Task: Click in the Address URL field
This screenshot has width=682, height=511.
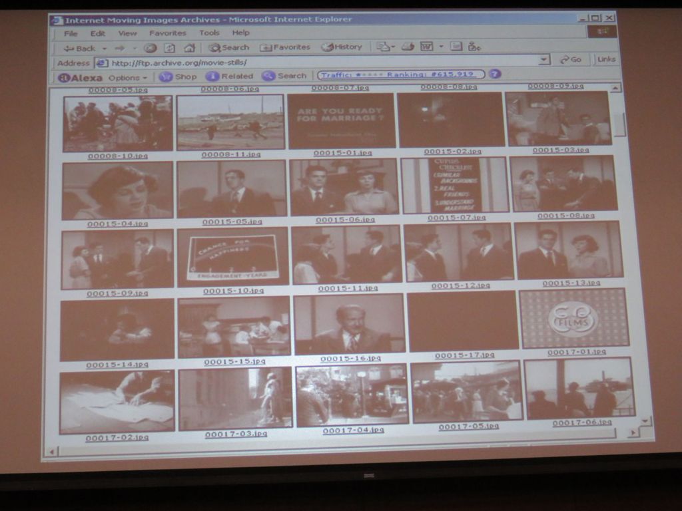Action: point(322,62)
